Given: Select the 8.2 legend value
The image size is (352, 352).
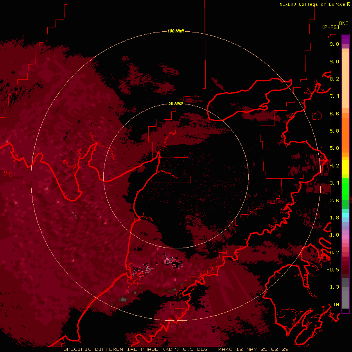Looking at the screenshot, I should (334, 79).
